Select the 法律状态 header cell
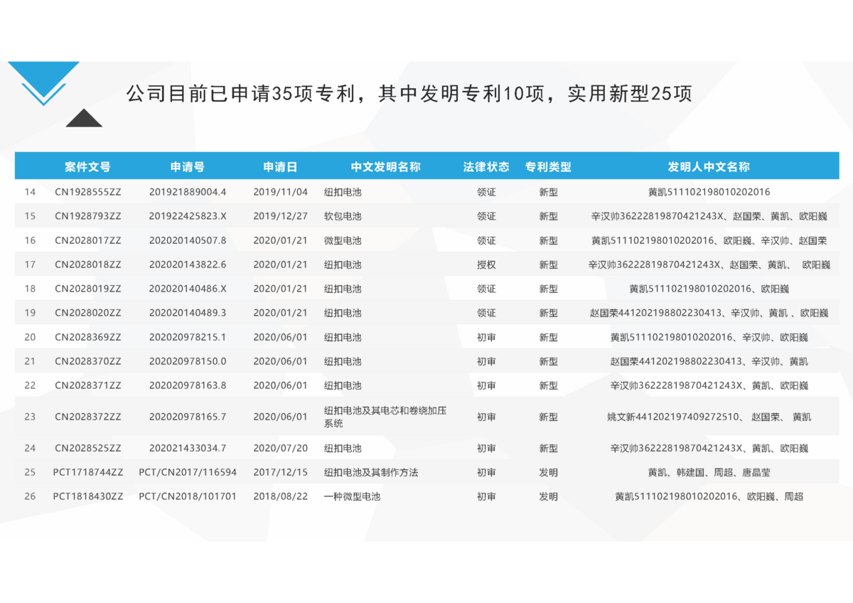853x603 pixels. (x=486, y=167)
